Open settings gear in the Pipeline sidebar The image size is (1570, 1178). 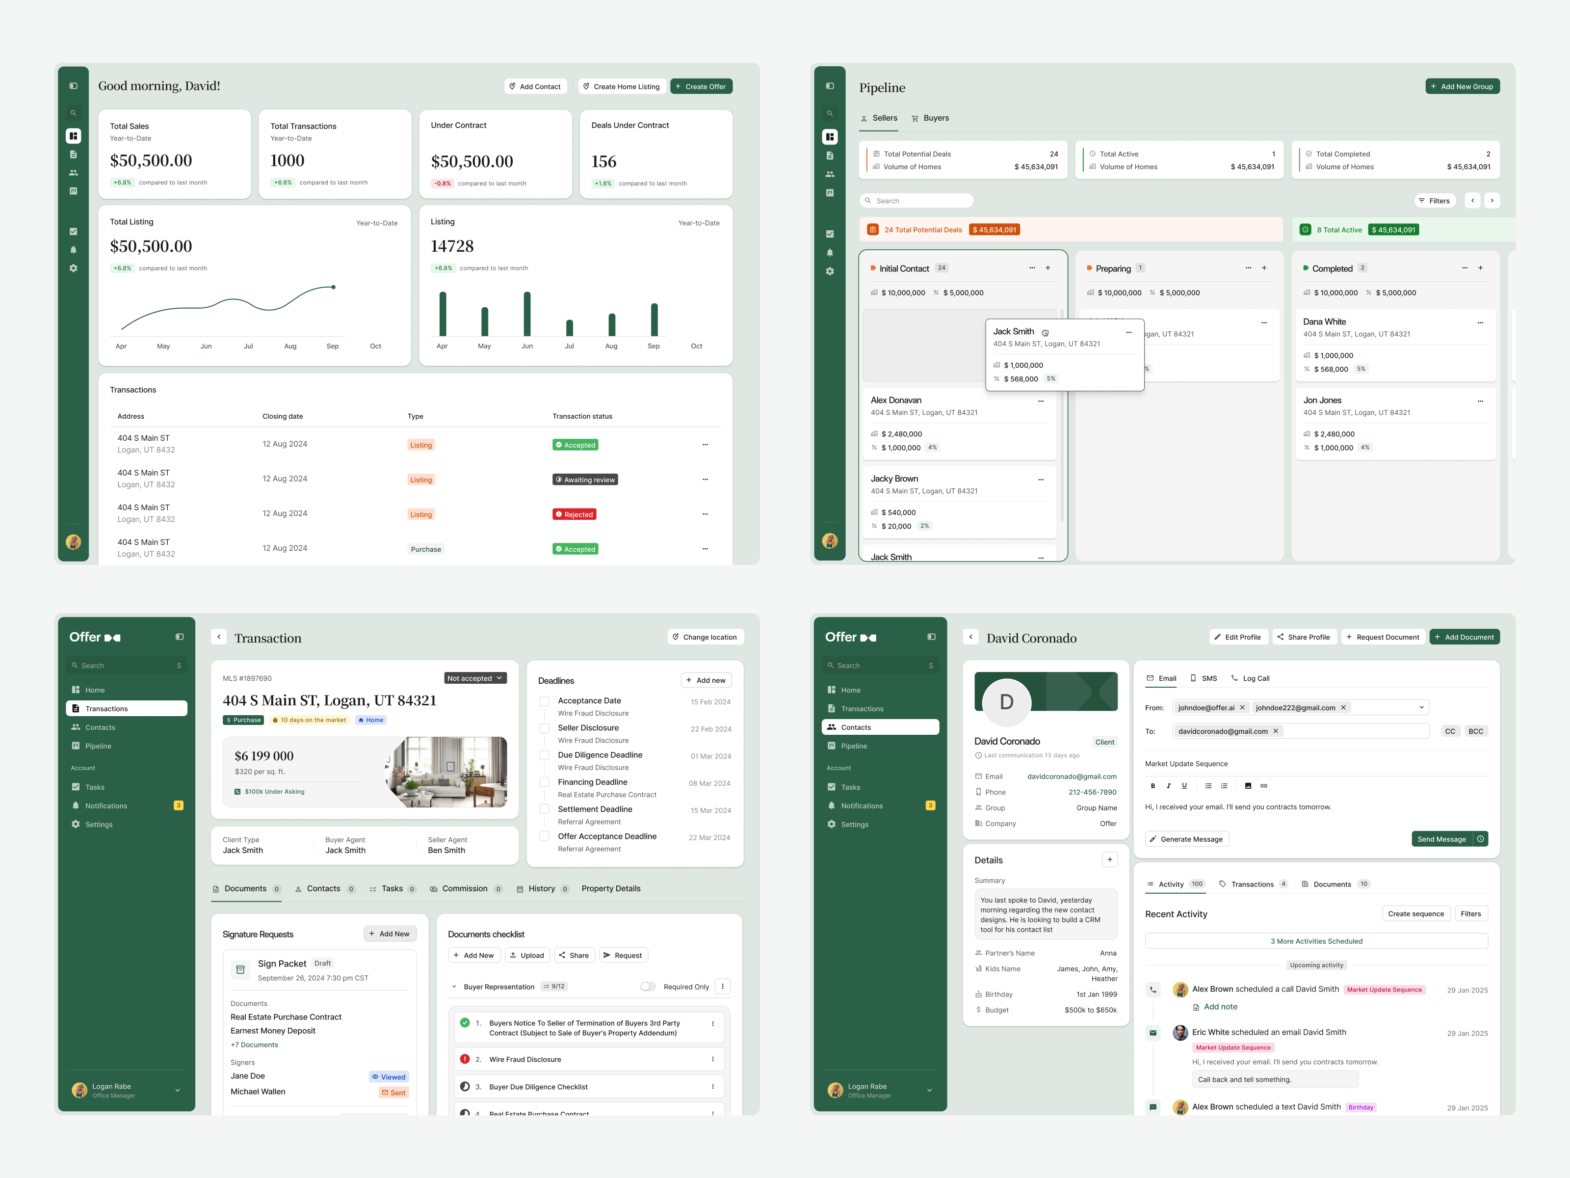pos(830,271)
